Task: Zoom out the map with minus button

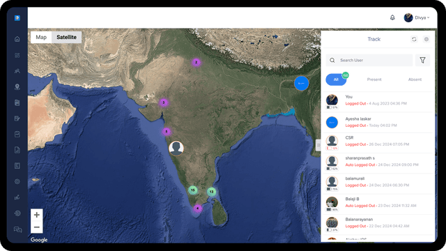Action: click(37, 227)
